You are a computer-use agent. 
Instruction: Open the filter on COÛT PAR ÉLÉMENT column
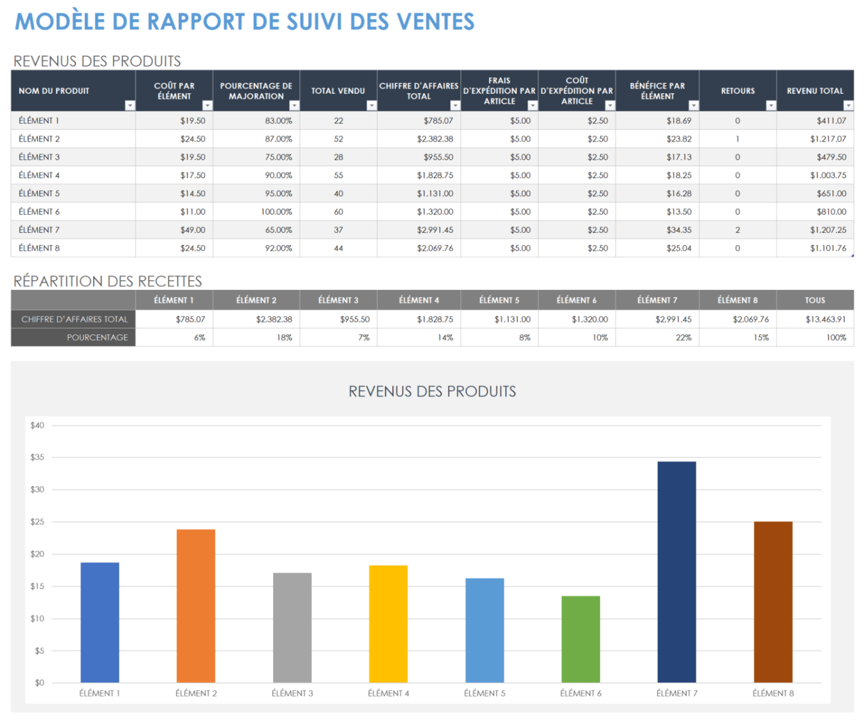[x=207, y=105]
